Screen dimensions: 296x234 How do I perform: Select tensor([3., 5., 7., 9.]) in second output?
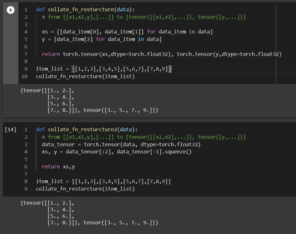(x=122, y=223)
